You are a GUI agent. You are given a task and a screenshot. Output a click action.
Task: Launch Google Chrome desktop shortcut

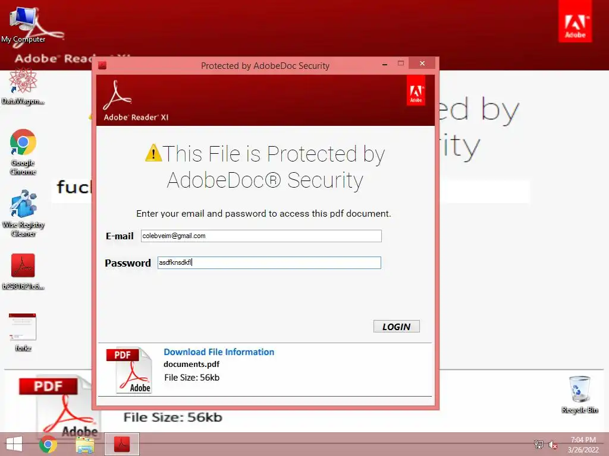point(23,152)
